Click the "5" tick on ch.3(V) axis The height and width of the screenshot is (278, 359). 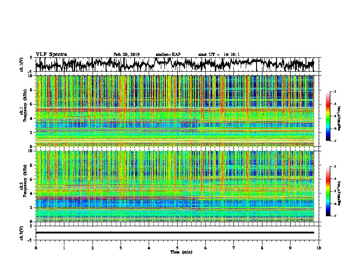31,226
